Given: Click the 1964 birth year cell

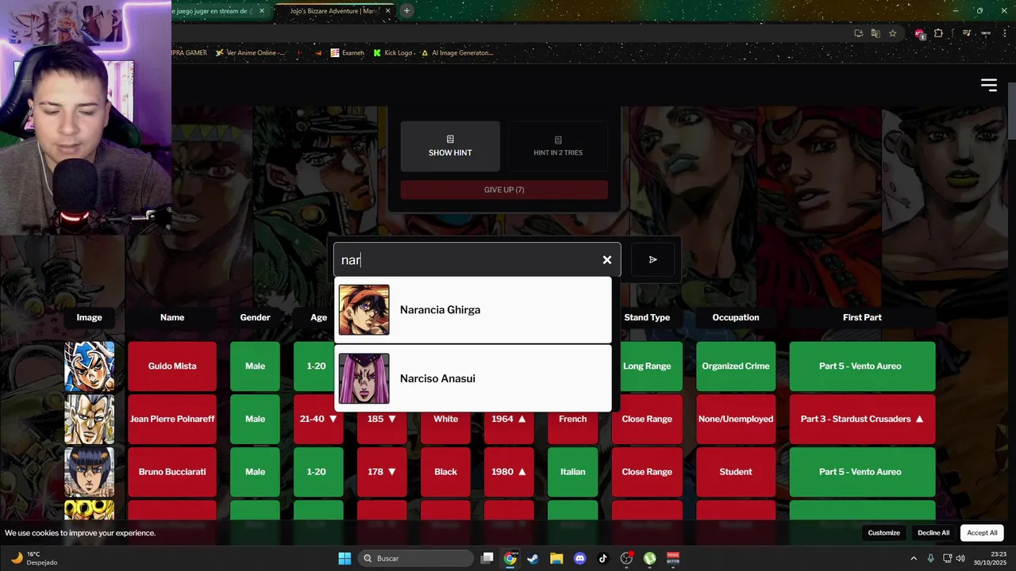Looking at the screenshot, I should coord(509,419).
